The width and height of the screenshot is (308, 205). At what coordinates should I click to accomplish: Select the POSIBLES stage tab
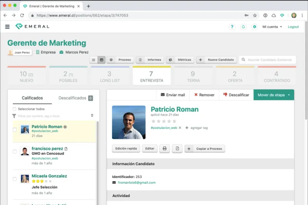[x=69, y=76]
